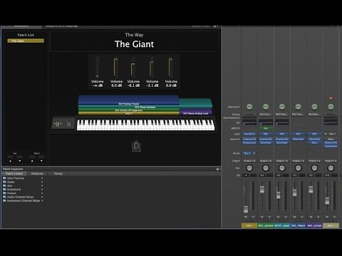
Task: Mute the Aux 1 channel strip
Action: click(x=327, y=217)
